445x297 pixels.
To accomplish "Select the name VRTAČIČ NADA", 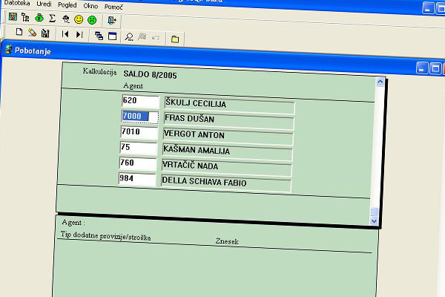I will click(190, 165).
